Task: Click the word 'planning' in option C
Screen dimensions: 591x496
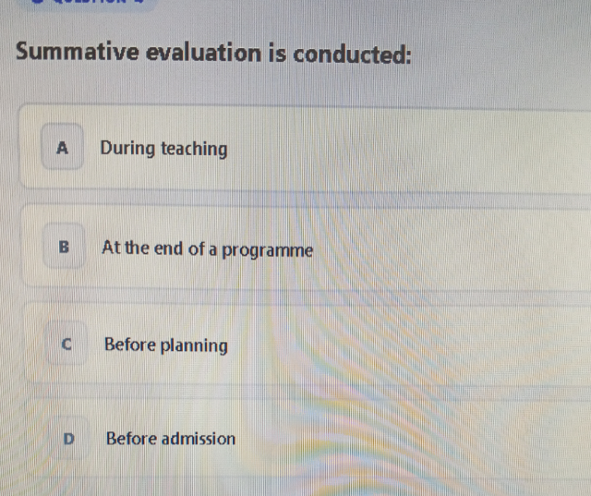Action: click(x=194, y=346)
